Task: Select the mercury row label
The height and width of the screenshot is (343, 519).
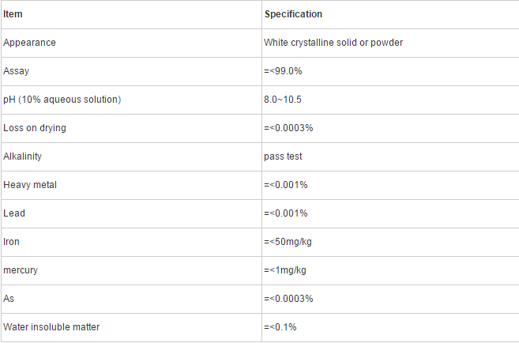Action: [x=21, y=270]
